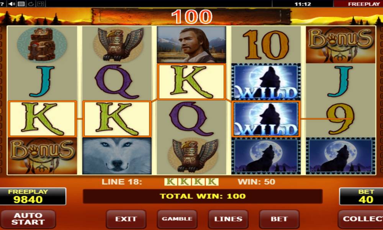Toggle fullscreen with the rectangle icon
The image size is (383, 230).
21,4
